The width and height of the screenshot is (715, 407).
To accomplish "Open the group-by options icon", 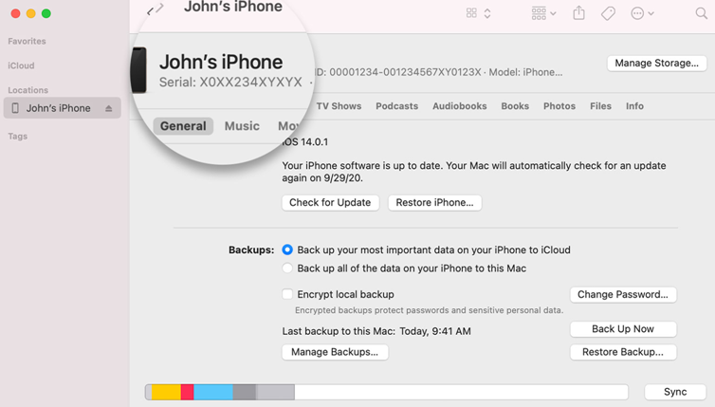I will coord(539,13).
